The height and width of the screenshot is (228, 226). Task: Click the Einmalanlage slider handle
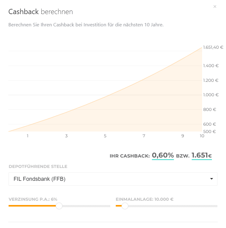pyautogui.click(x=125, y=206)
